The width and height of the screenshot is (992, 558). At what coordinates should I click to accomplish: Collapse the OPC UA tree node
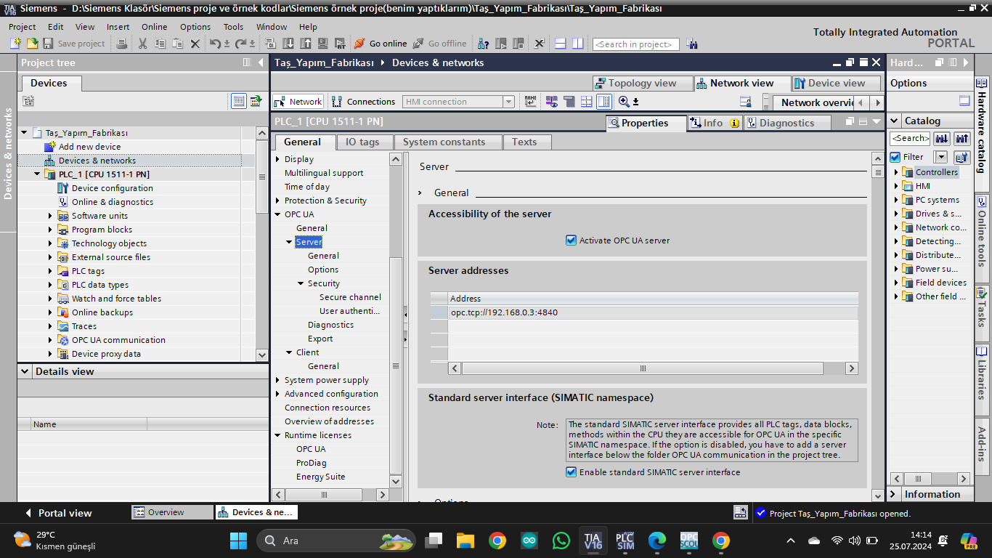(277, 214)
